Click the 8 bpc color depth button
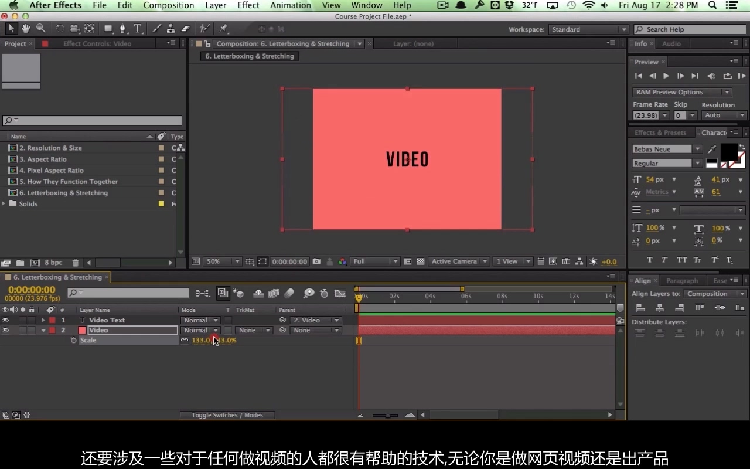The image size is (750, 469). pos(53,263)
